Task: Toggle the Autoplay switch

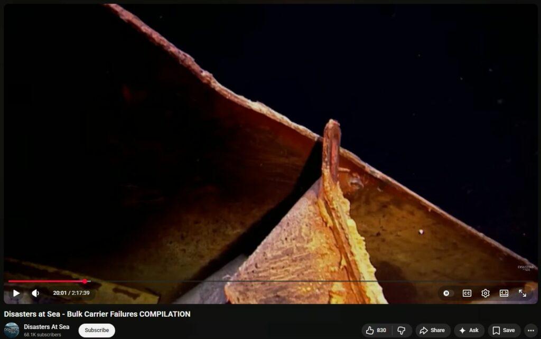Action: (x=447, y=293)
